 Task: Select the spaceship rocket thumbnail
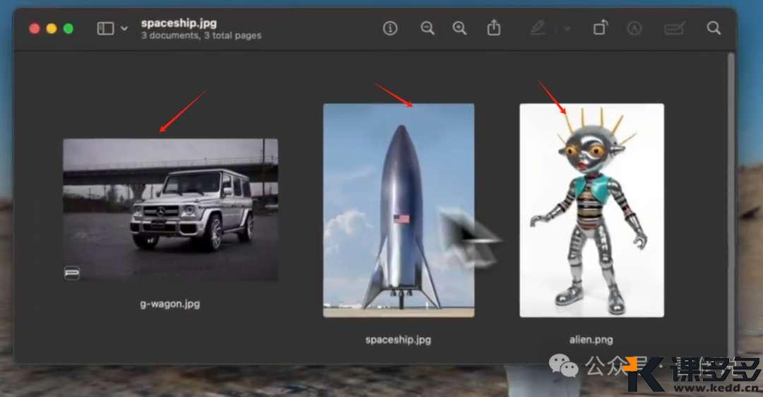[x=398, y=210]
